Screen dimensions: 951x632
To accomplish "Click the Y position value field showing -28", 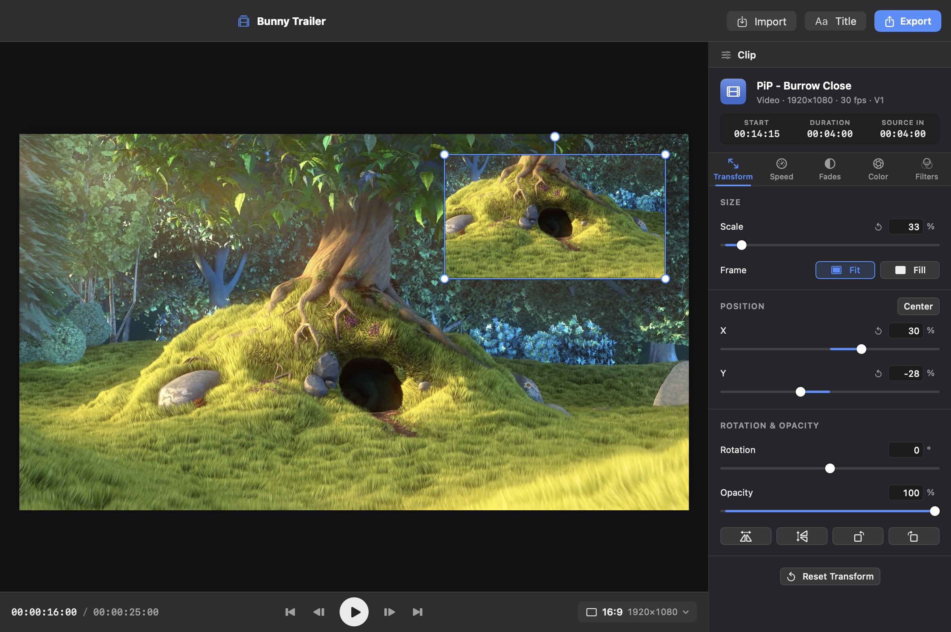I will click(x=905, y=374).
